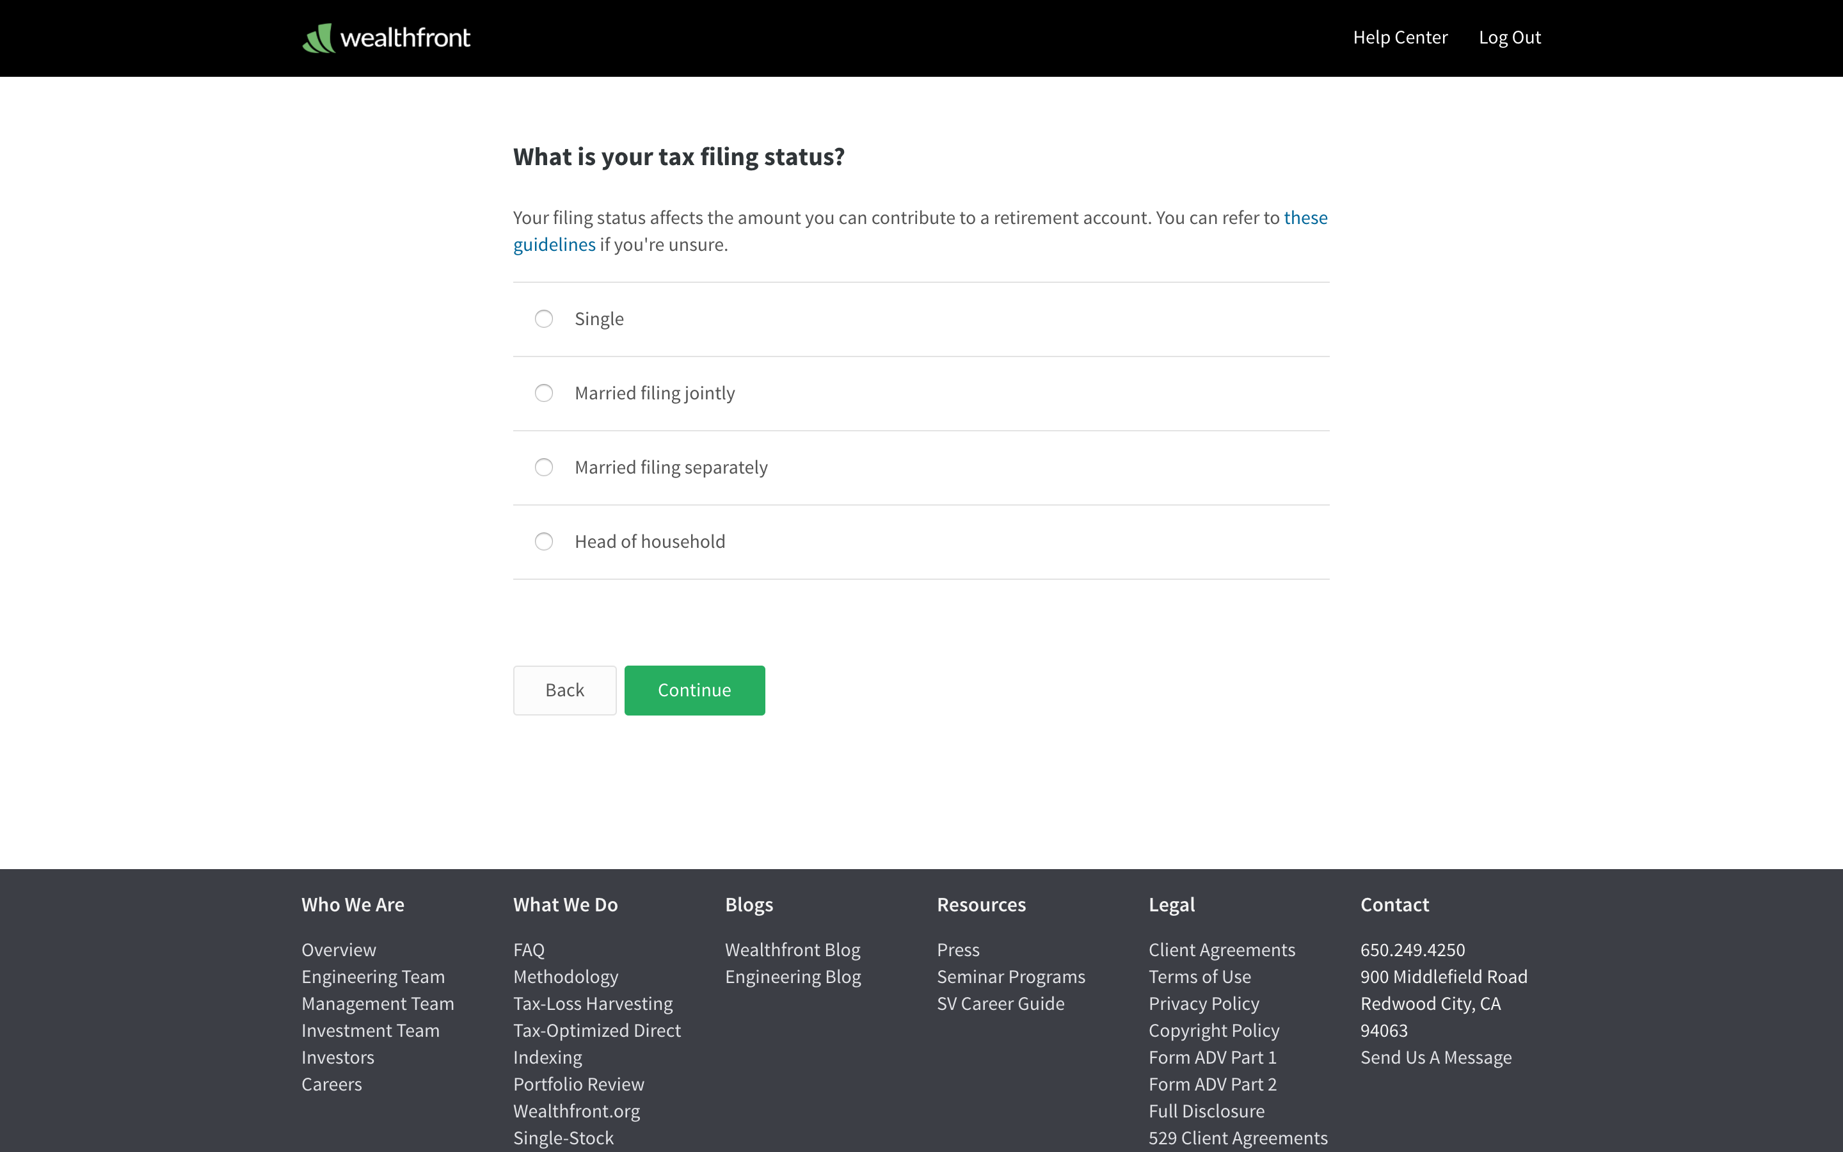The height and width of the screenshot is (1152, 1843).
Task: Open the Single-Stock footer link
Action: [564, 1139]
